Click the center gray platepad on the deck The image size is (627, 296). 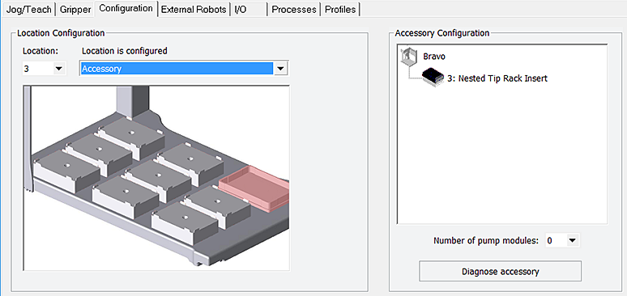[x=158, y=180]
